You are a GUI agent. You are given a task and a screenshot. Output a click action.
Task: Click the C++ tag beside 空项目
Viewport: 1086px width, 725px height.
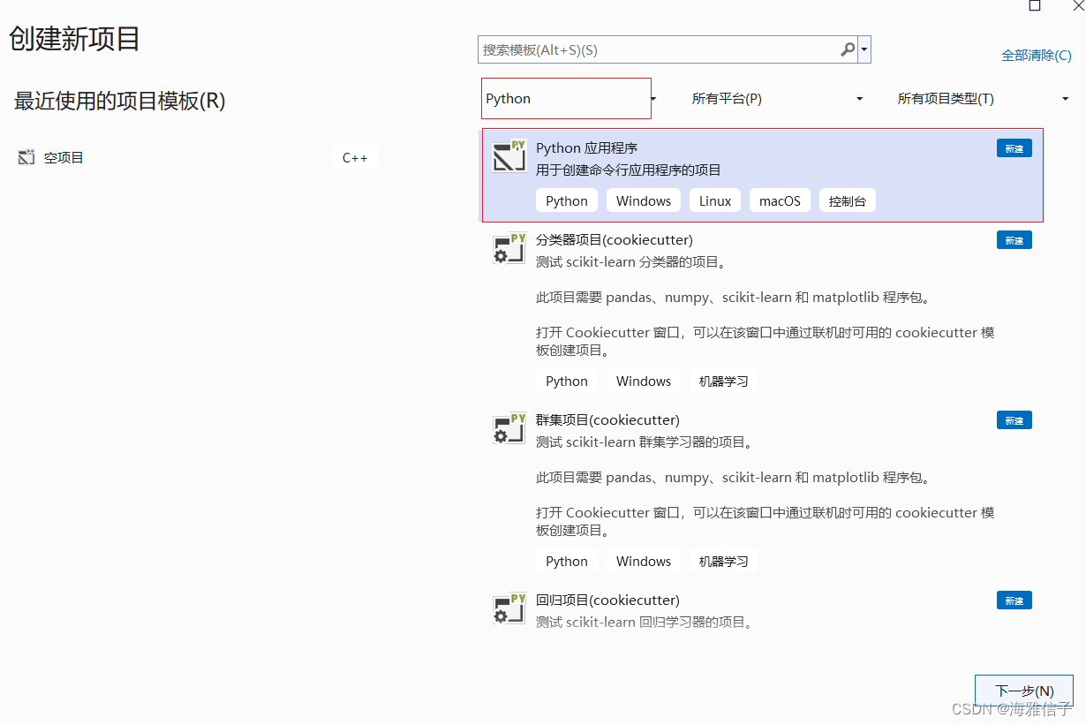[355, 157]
